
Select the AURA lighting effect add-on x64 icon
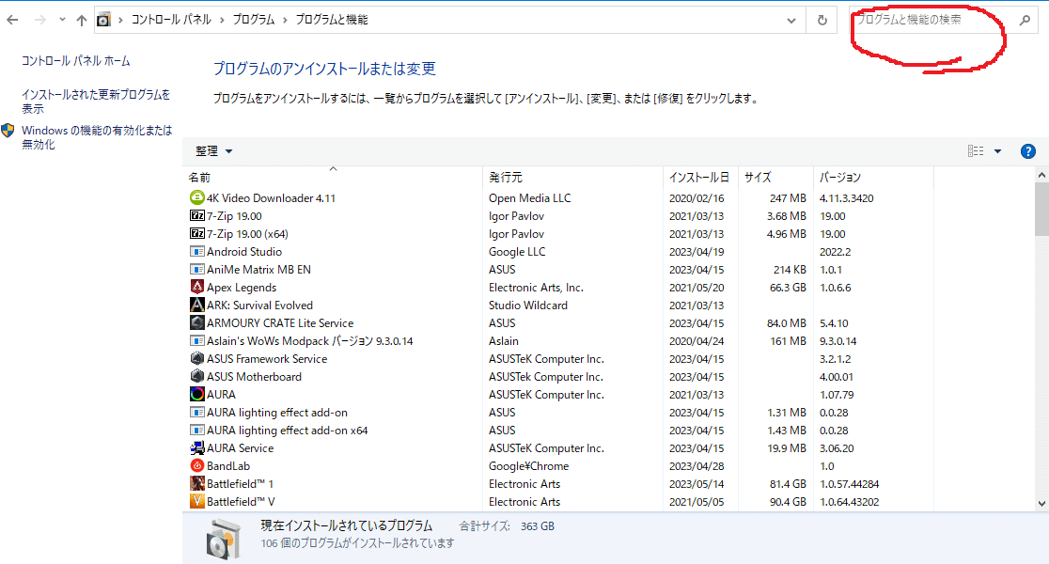point(196,430)
